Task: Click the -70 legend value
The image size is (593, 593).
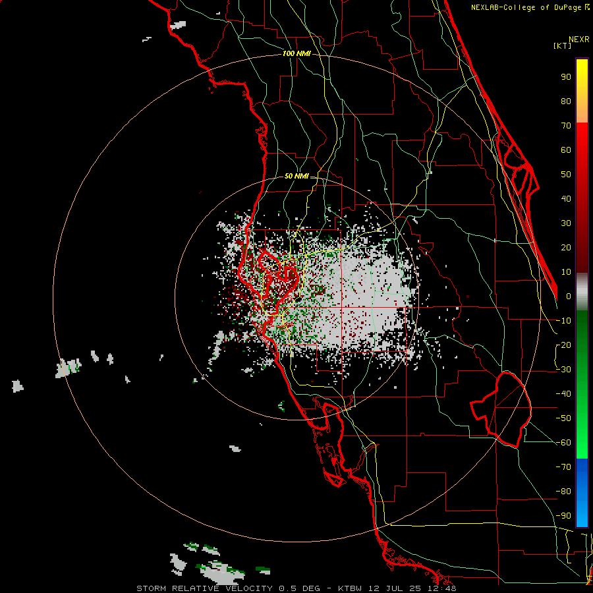Action: click(x=563, y=467)
